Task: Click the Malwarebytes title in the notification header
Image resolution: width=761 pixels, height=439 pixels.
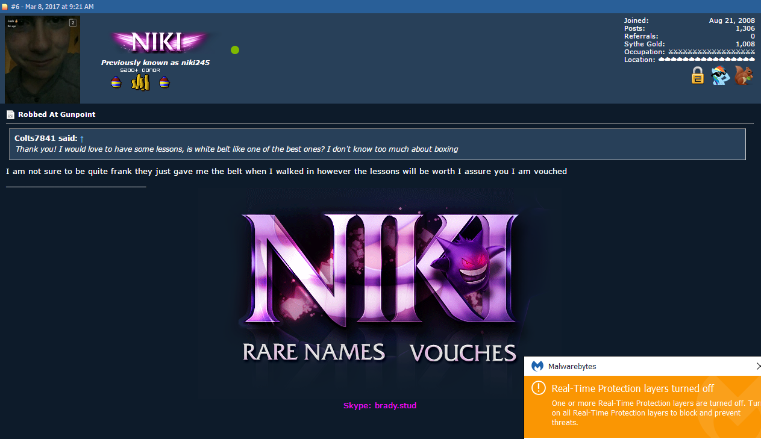Action: pos(572,366)
